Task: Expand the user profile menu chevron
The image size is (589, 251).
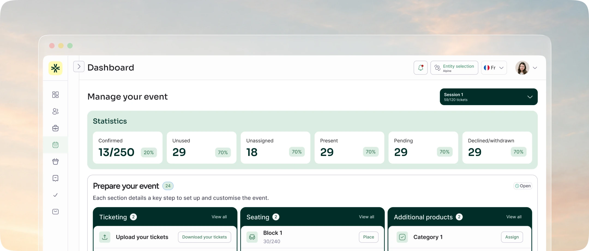Action: pyautogui.click(x=535, y=68)
